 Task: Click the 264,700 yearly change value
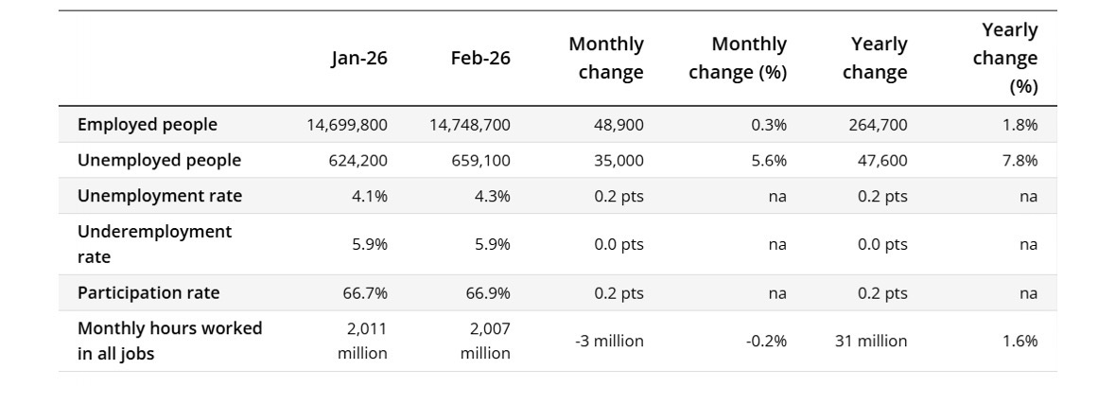point(878,124)
